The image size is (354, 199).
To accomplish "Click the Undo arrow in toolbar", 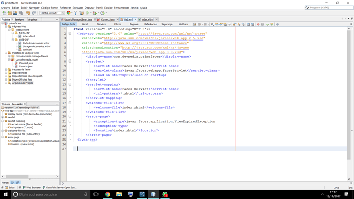I will pos(28,13).
